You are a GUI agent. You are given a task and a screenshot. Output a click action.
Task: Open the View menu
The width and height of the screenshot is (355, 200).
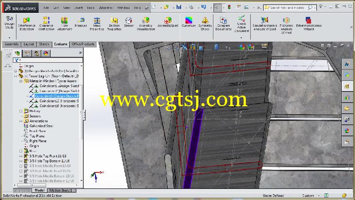66,8
